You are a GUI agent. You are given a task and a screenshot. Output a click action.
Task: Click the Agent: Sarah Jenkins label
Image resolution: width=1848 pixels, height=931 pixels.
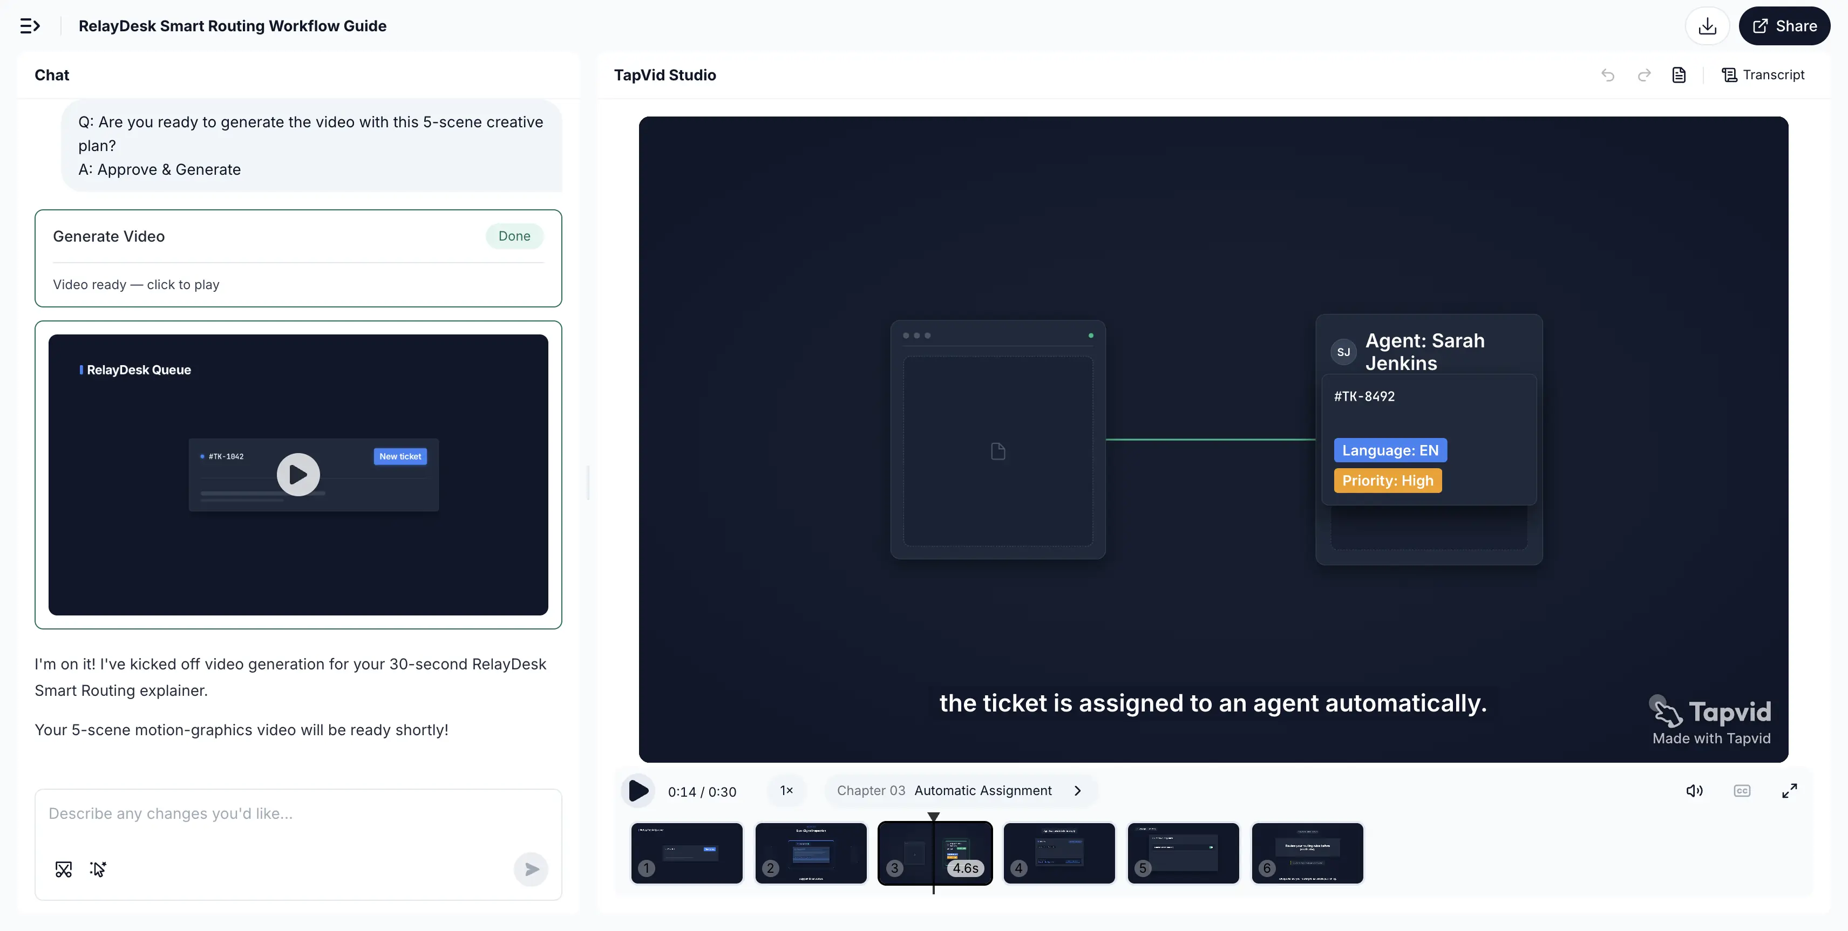pos(1425,352)
